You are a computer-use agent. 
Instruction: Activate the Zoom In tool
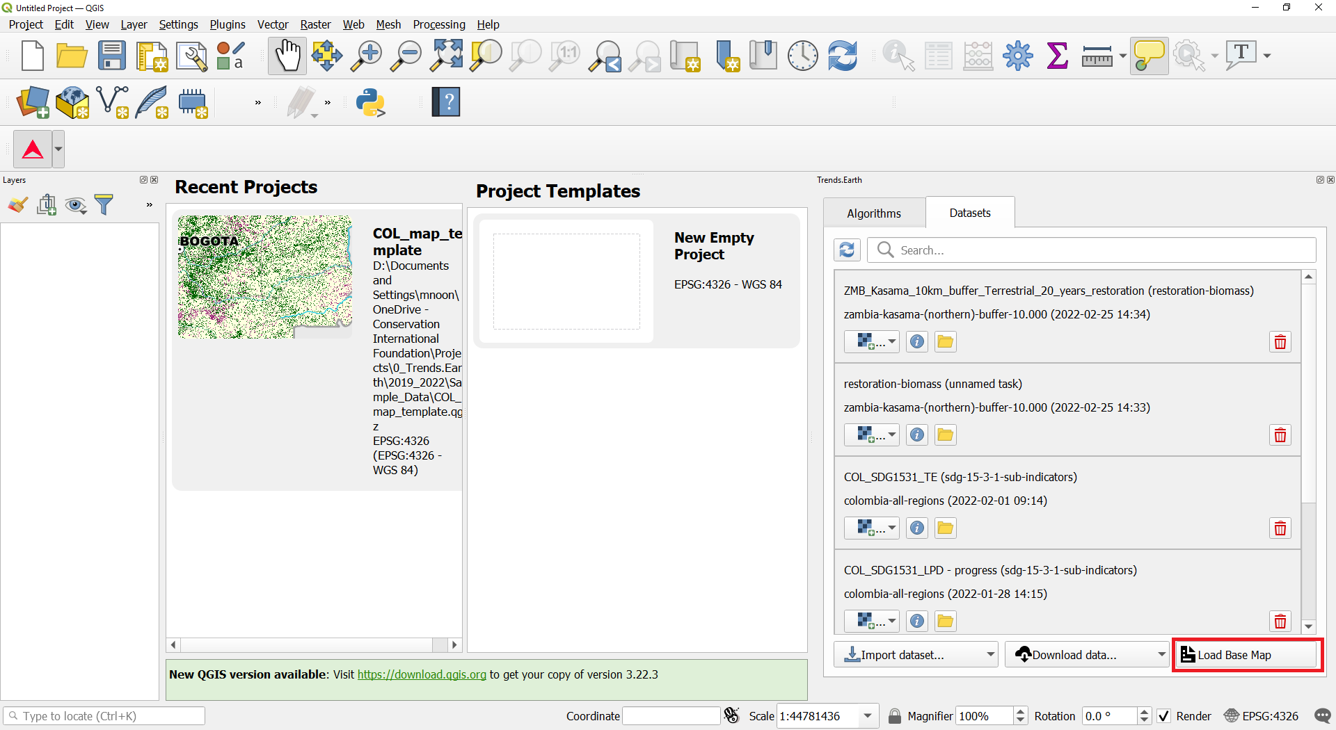tap(367, 56)
